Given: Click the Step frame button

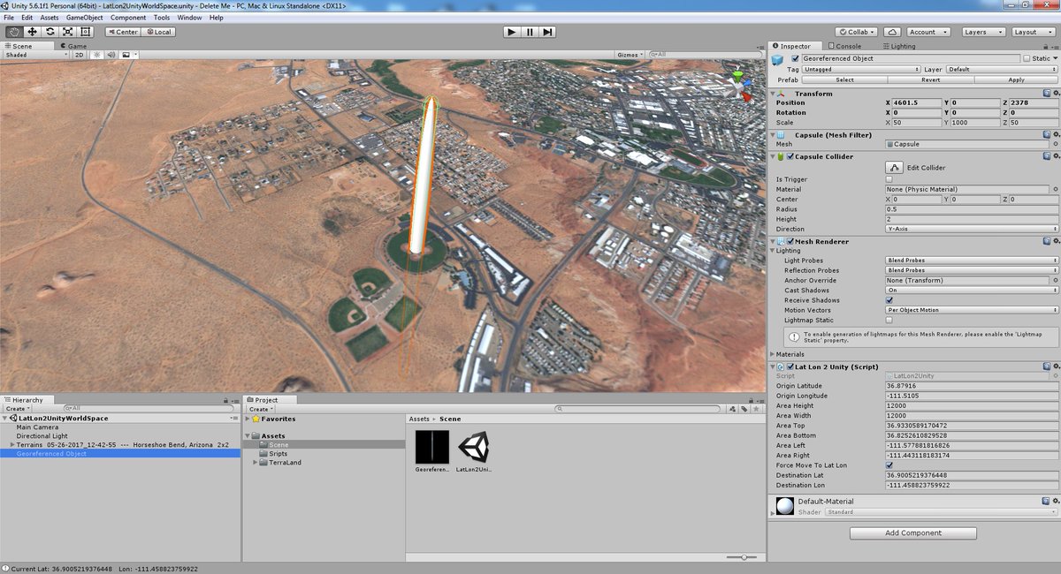Looking at the screenshot, I should (548, 32).
